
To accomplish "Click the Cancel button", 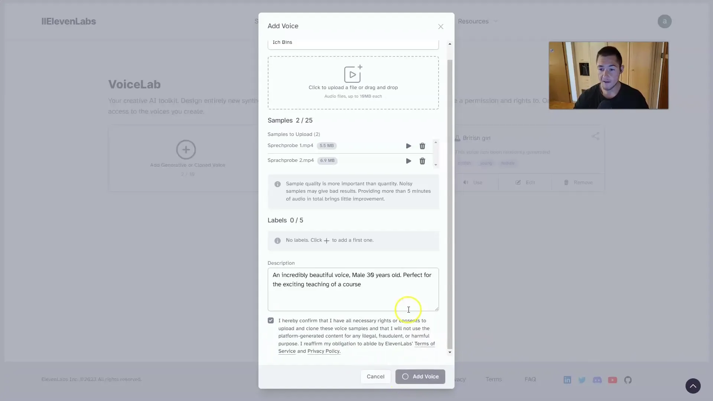I will coord(375,376).
